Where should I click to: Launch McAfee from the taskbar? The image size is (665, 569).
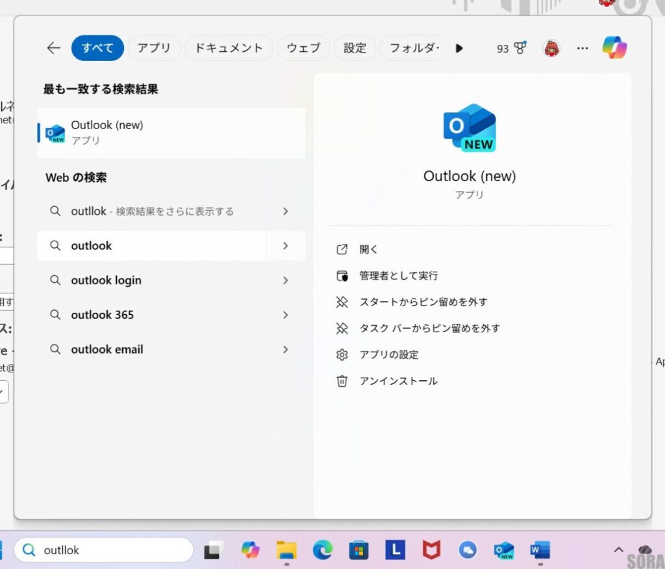(432, 550)
